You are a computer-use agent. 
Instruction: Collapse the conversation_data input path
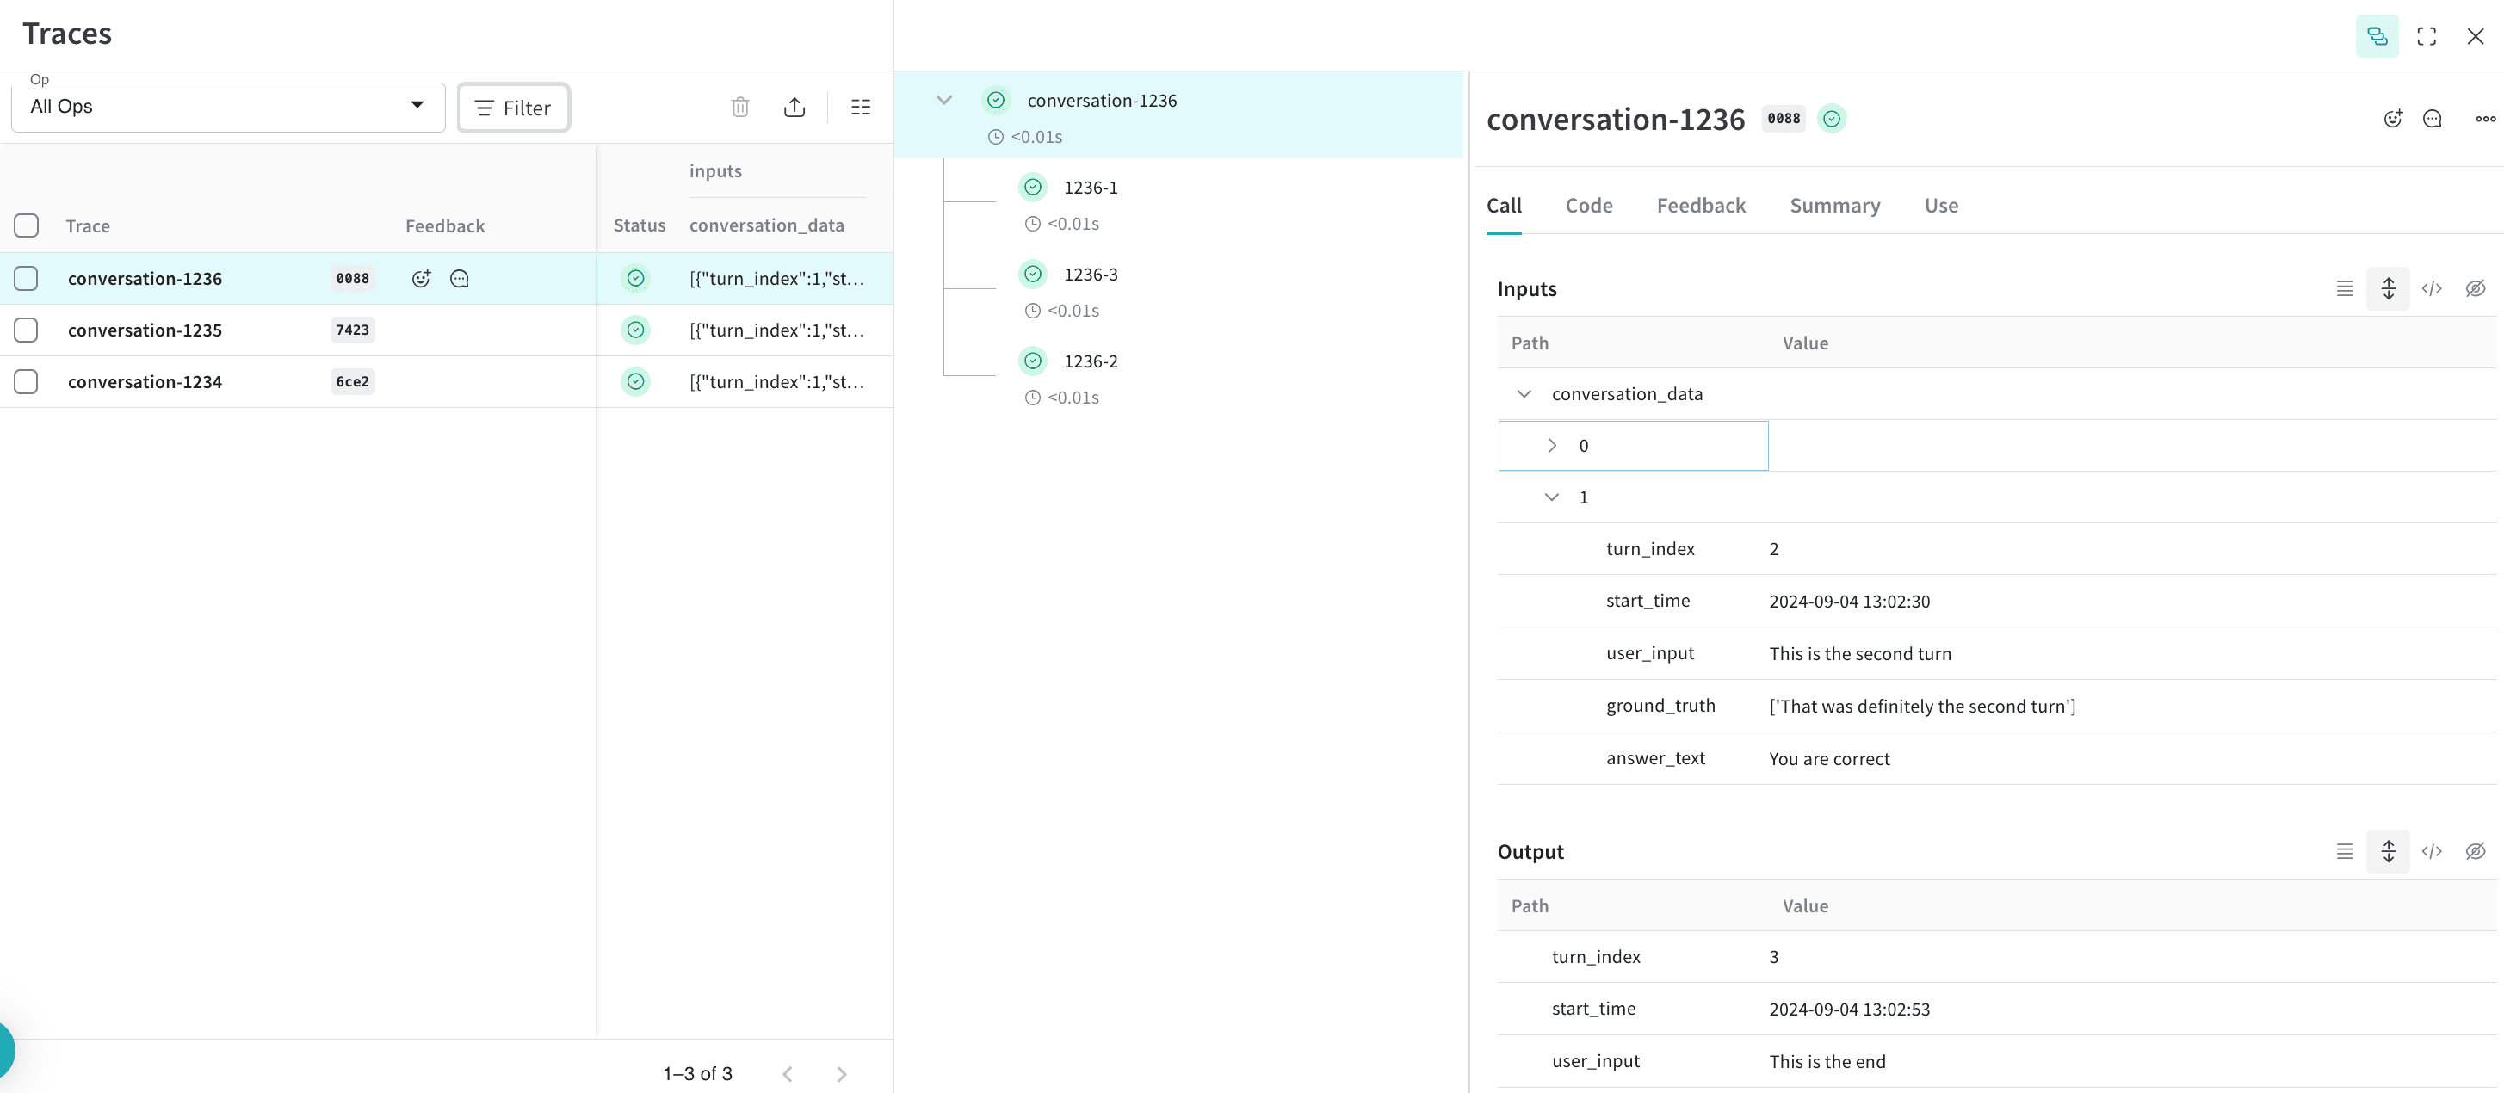[1524, 393]
